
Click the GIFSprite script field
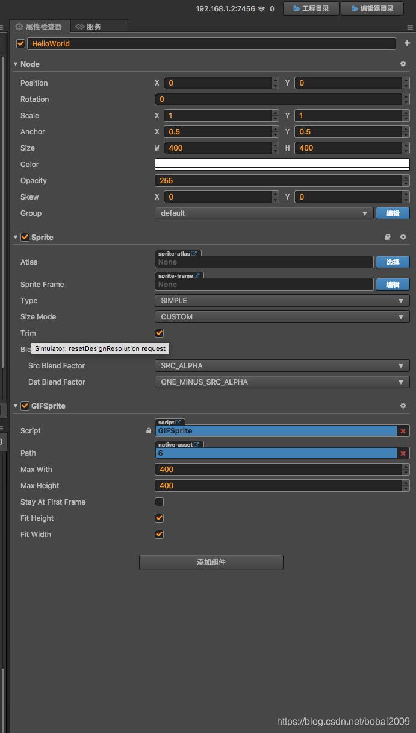click(x=276, y=431)
